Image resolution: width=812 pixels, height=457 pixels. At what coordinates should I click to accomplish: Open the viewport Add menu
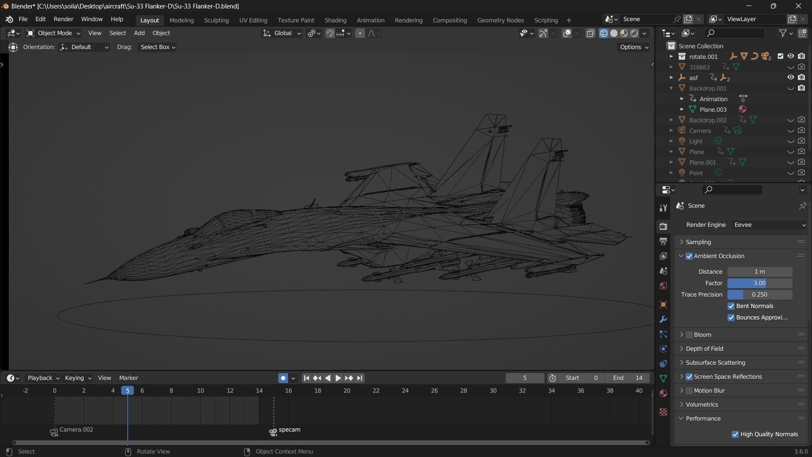(139, 33)
